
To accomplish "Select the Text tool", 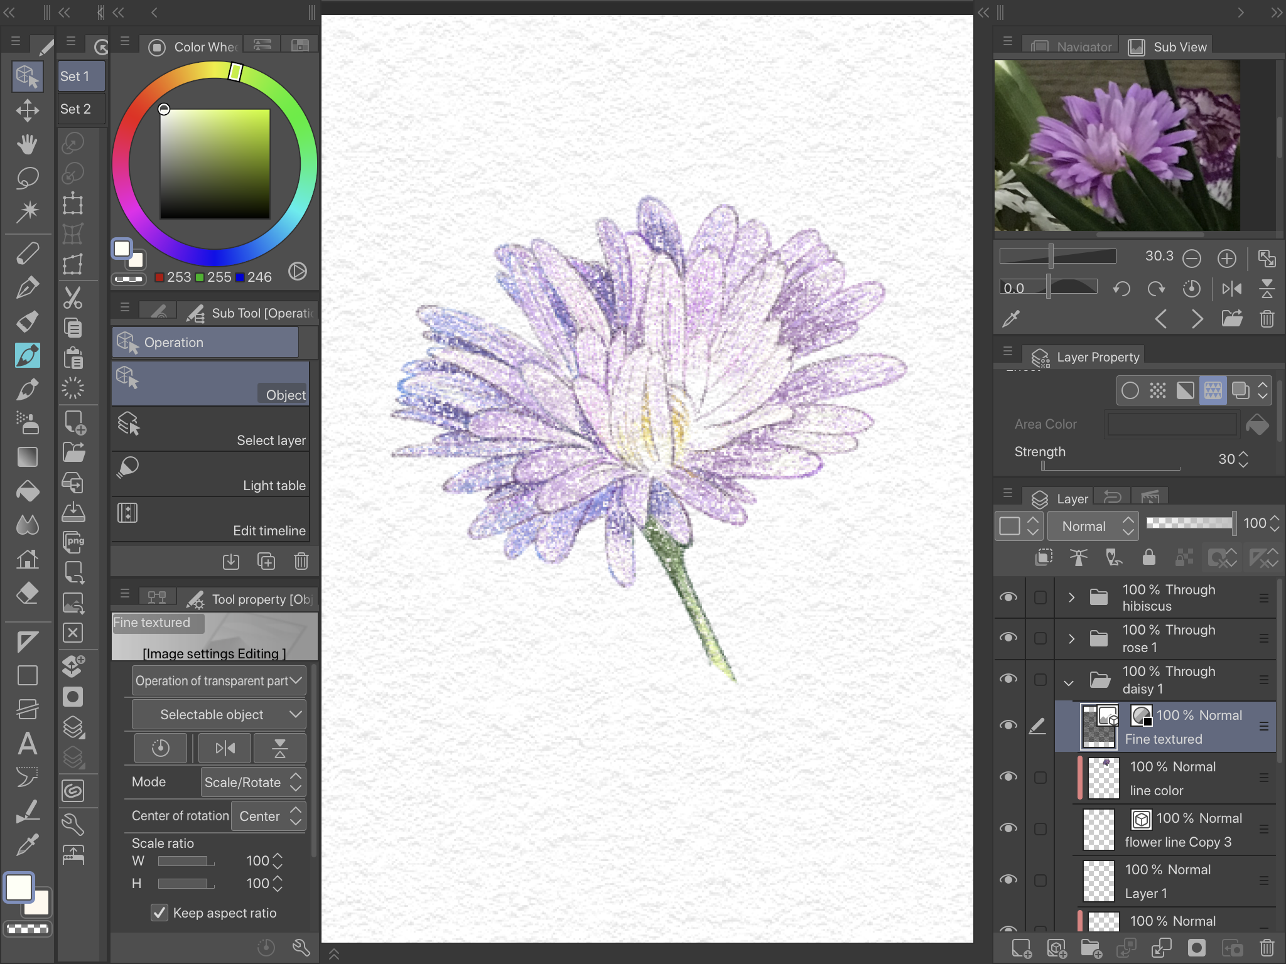I will tap(28, 744).
